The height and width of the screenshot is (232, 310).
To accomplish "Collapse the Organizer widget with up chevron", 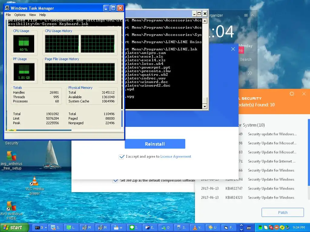I will pyautogui.click(x=252, y=15).
